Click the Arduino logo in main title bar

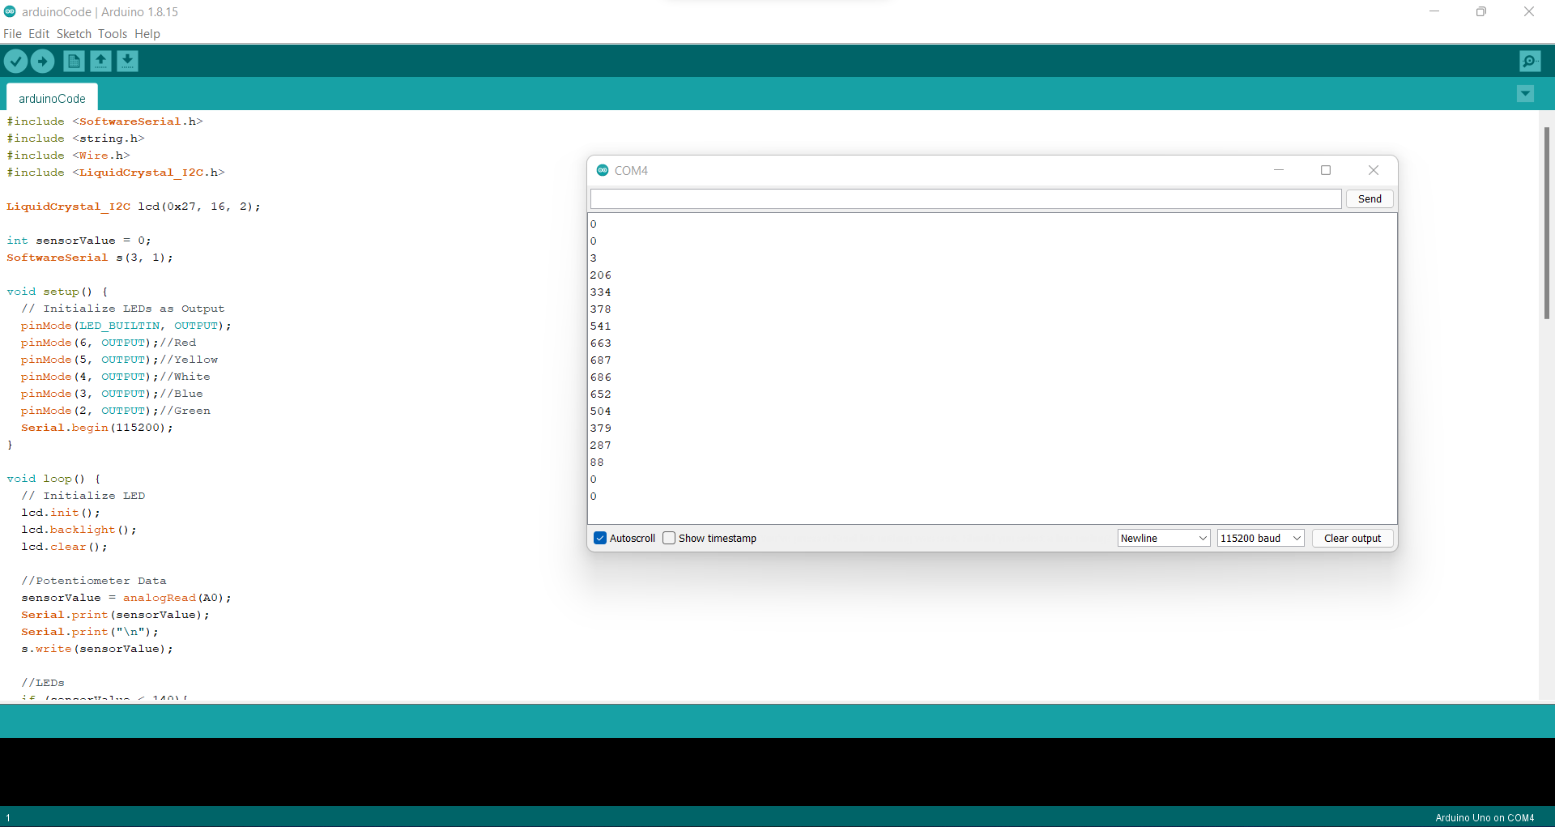coord(10,11)
